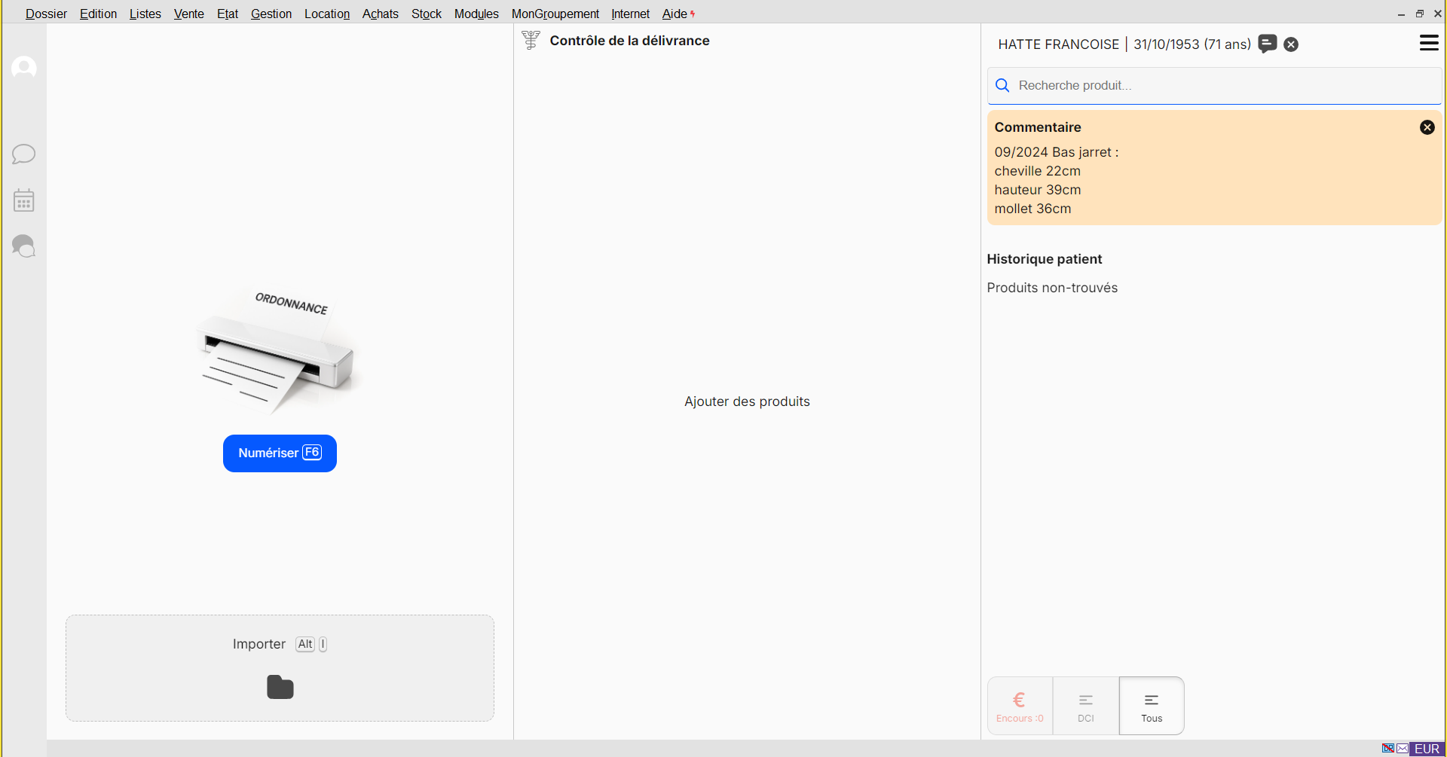The height and width of the screenshot is (757, 1447).
Task: Click the crossed-out DP icon in status bar
Action: click(1387, 749)
